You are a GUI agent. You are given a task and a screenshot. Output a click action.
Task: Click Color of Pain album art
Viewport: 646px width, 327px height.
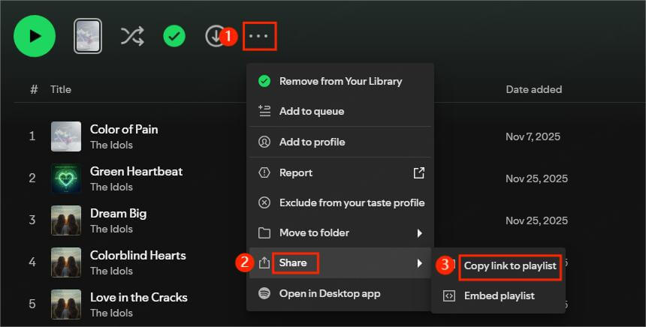(x=66, y=136)
